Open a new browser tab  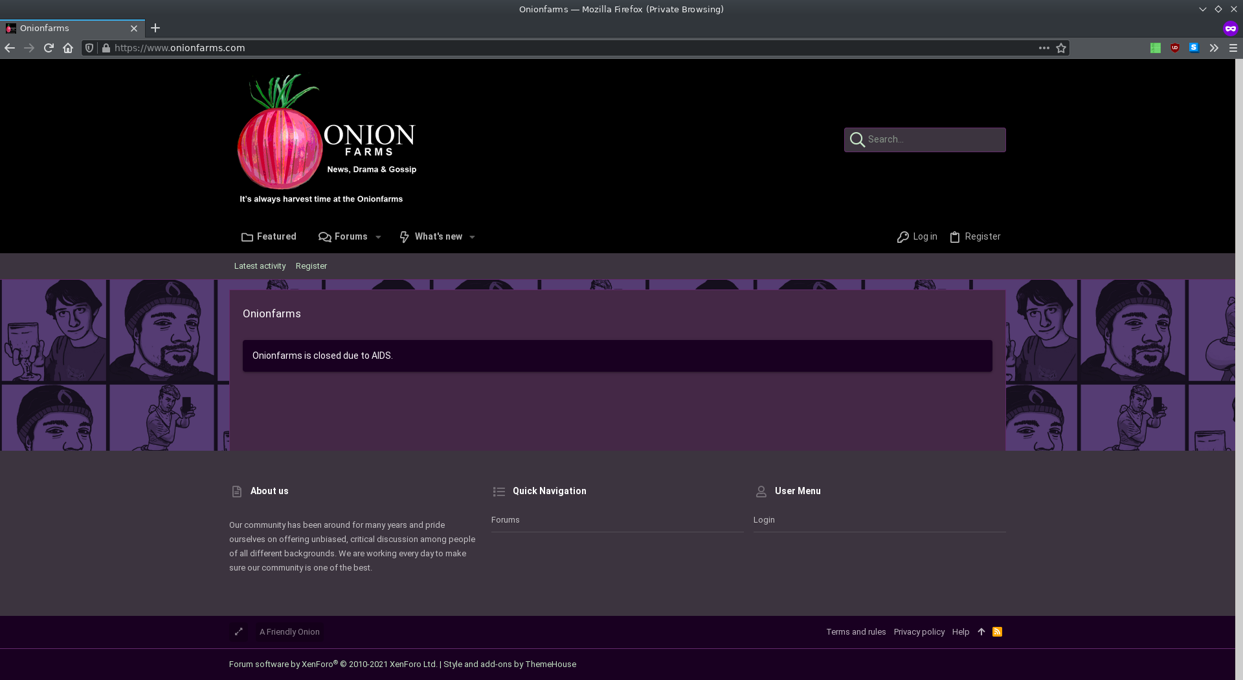(x=155, y=28)
